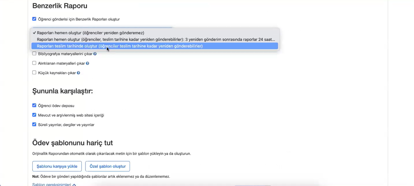Viewport: 414px width, 186px height.
Task: Click the chevron arrow next to Şablon gereksinimleri
Action: [x=74, y=185]
